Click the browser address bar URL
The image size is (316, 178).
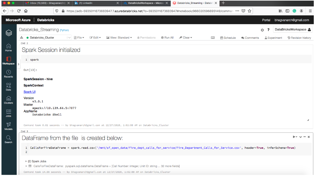[x=150, y=11]
